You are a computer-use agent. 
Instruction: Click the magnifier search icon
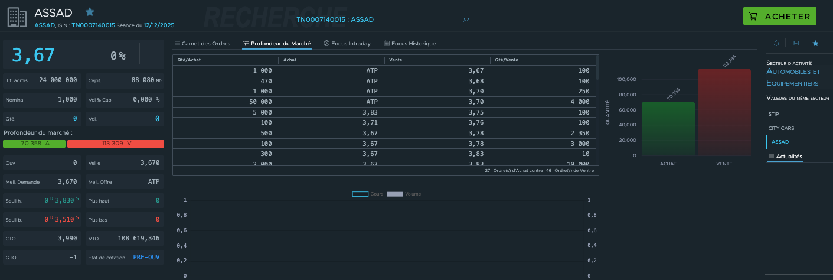pos(466,19)
